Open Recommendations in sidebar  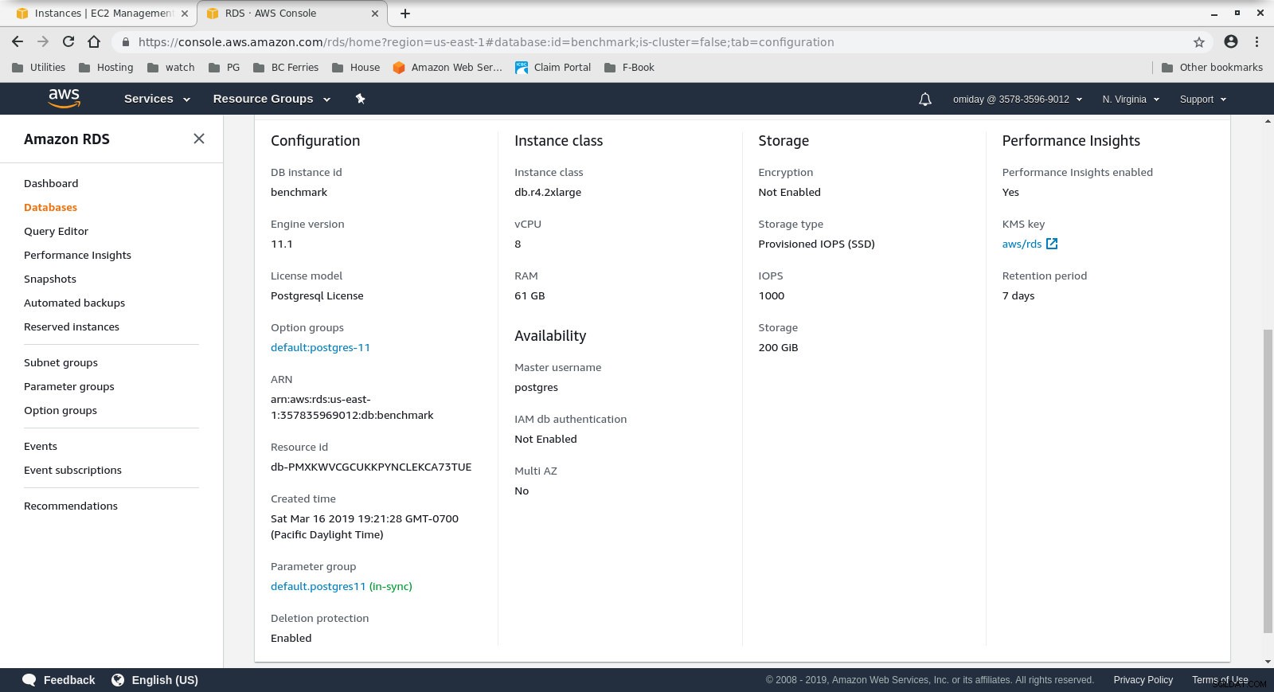point(71,506)
